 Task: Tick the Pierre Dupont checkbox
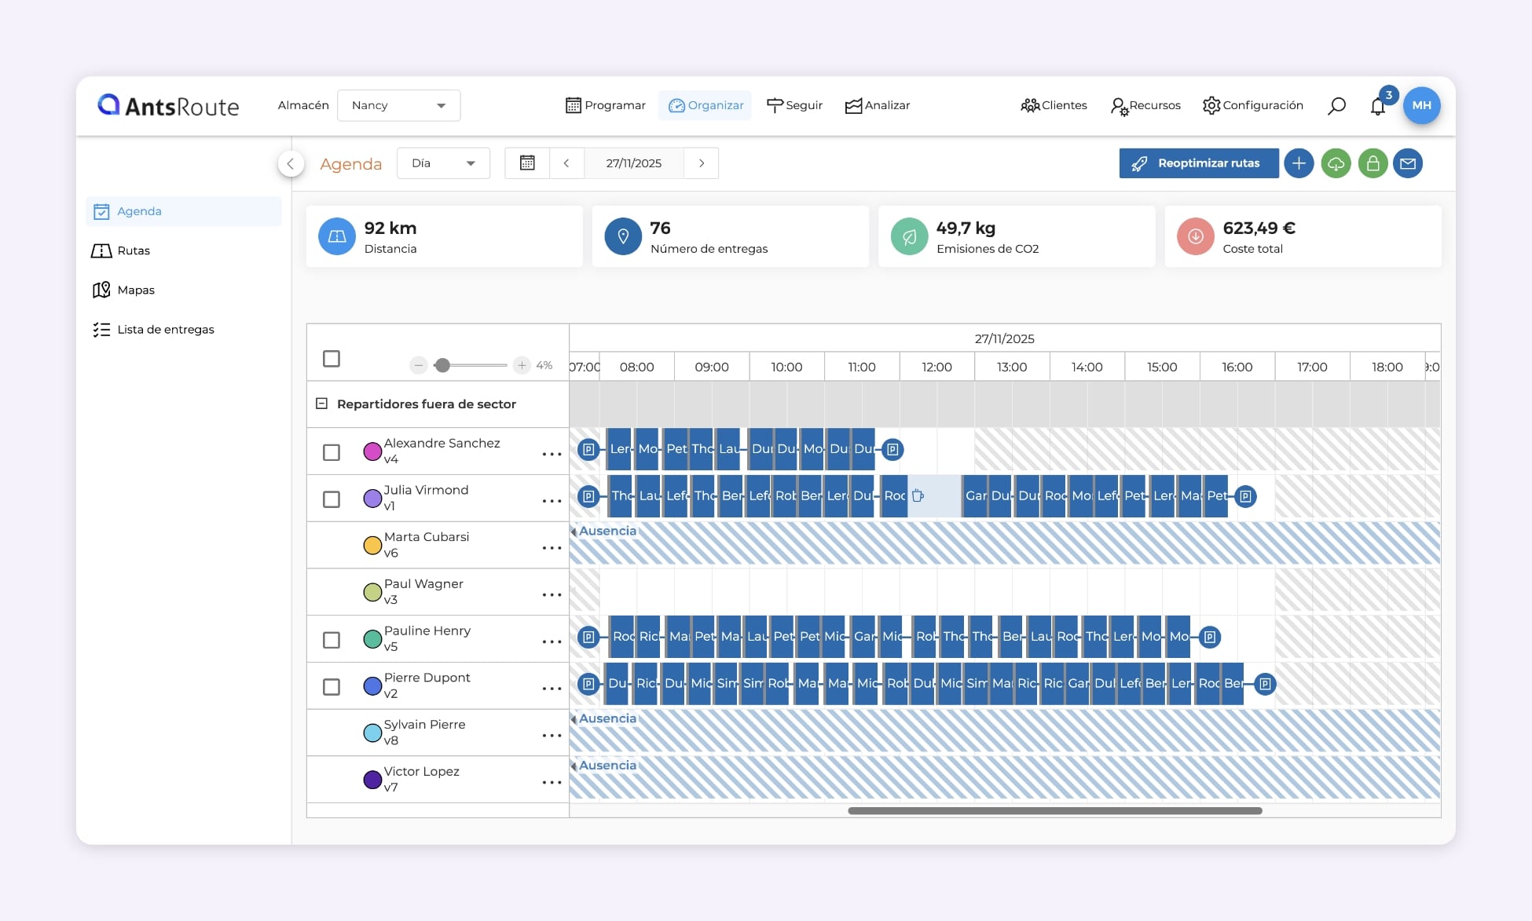click(332, 687)
